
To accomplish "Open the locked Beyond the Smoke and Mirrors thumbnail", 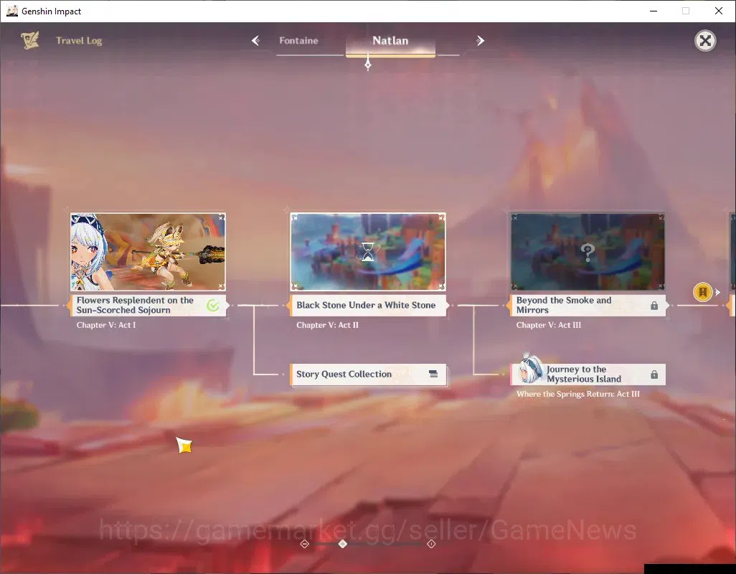I will (588, 252).
